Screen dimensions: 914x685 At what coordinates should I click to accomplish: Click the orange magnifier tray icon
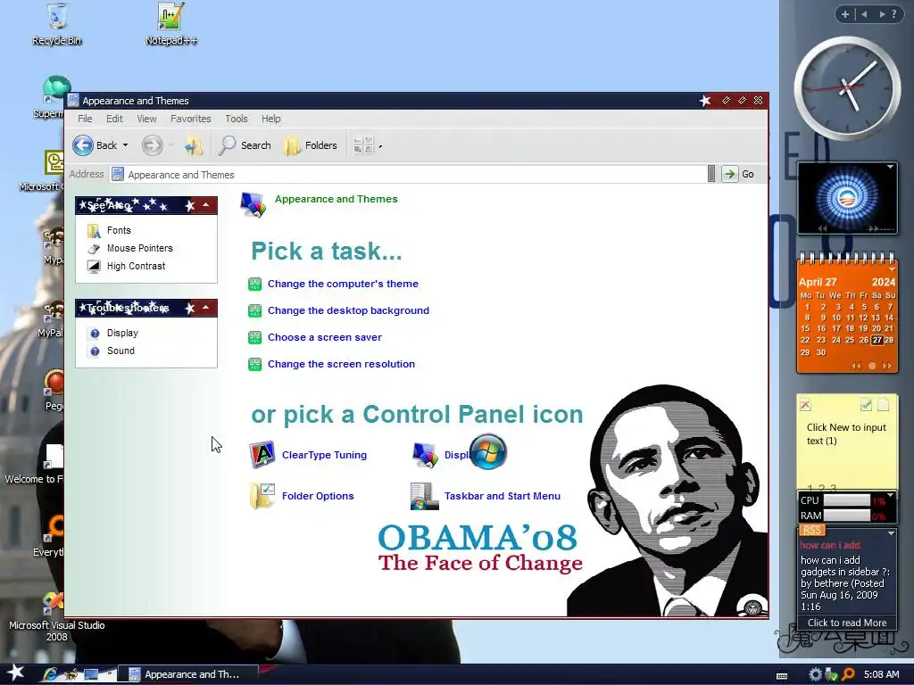click(x=848, y=674)
